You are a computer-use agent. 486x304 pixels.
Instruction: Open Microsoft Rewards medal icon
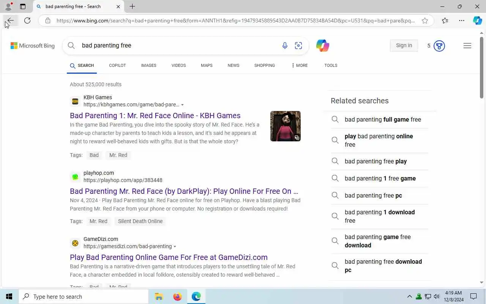click(439, 46)
